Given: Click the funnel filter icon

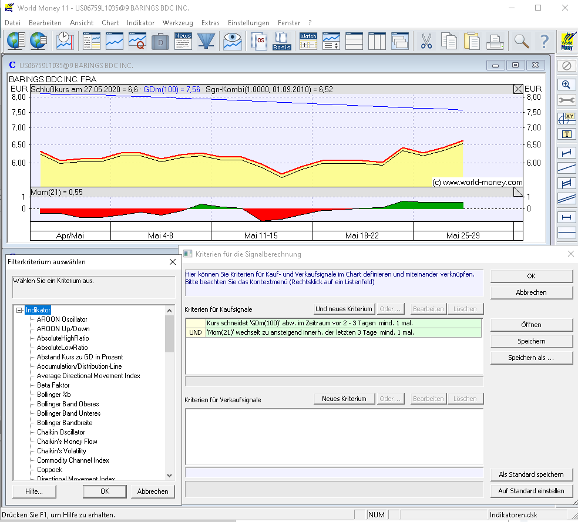Looking at the screenshot, I should (x=206, y=41).
